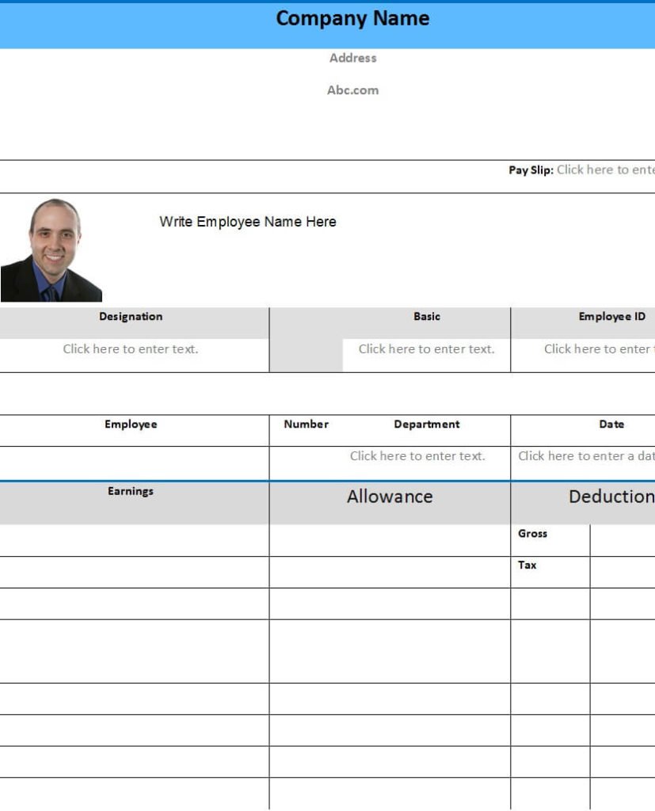The height and width of the screenshot is (811, 655).
Task: Select the Allowance column header
Action: [389, 497]
